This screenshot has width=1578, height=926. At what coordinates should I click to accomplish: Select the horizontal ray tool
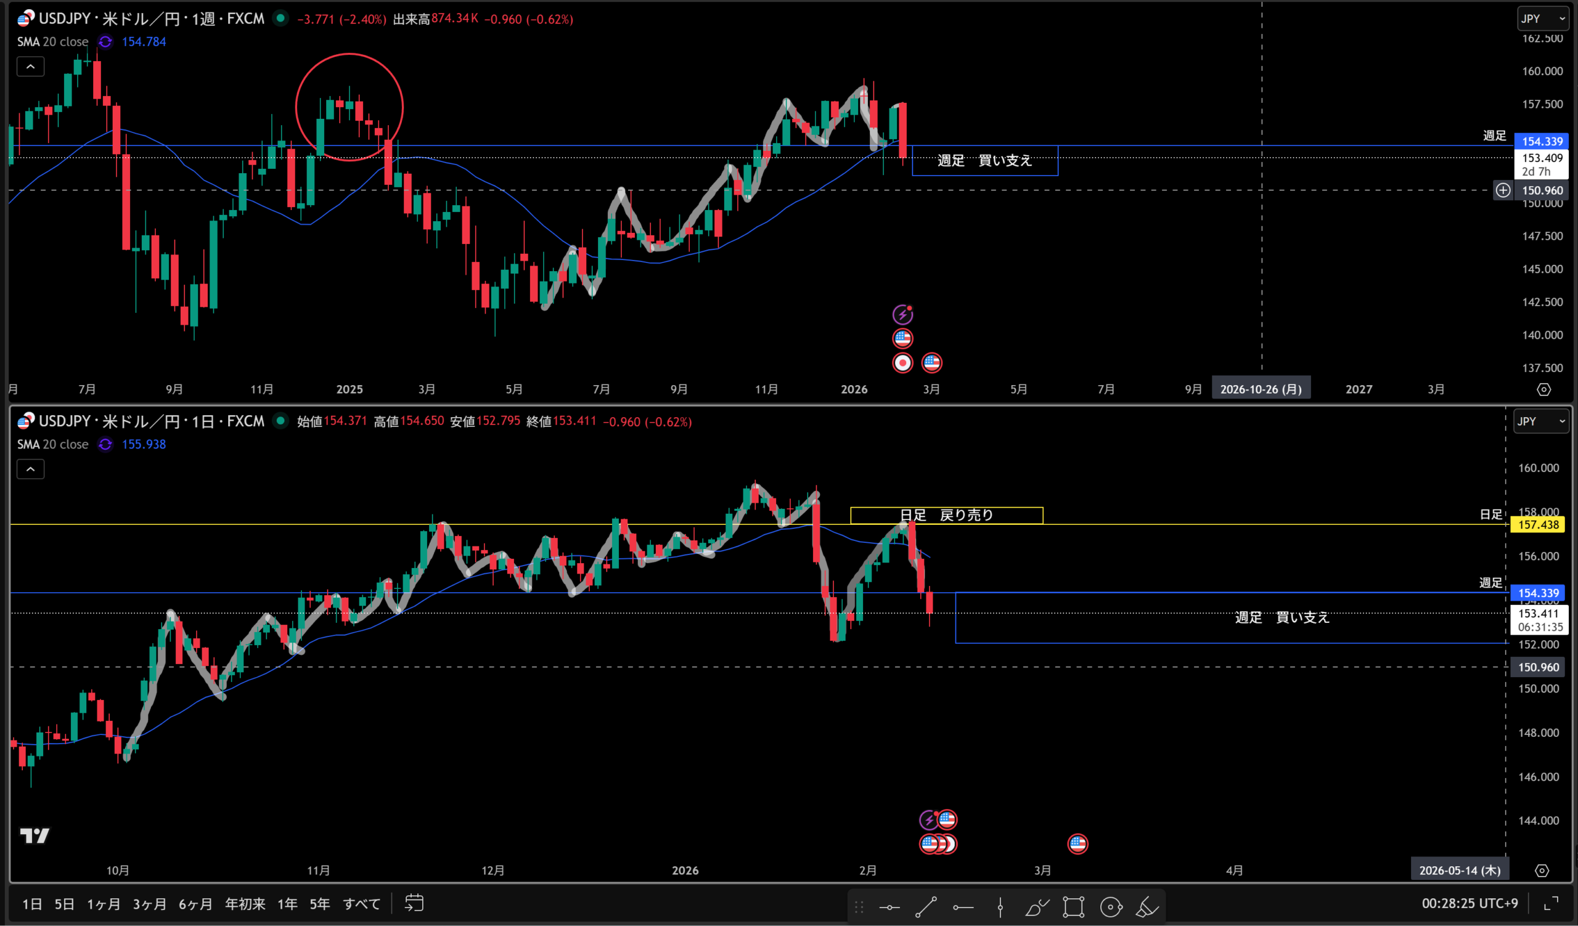tap(963, 907)
